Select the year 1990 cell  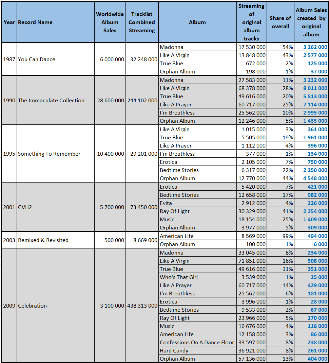(9, 101)
